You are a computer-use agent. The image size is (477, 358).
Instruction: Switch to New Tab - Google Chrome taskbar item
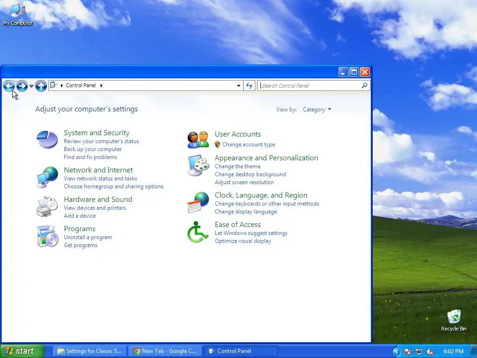(165, 351)
